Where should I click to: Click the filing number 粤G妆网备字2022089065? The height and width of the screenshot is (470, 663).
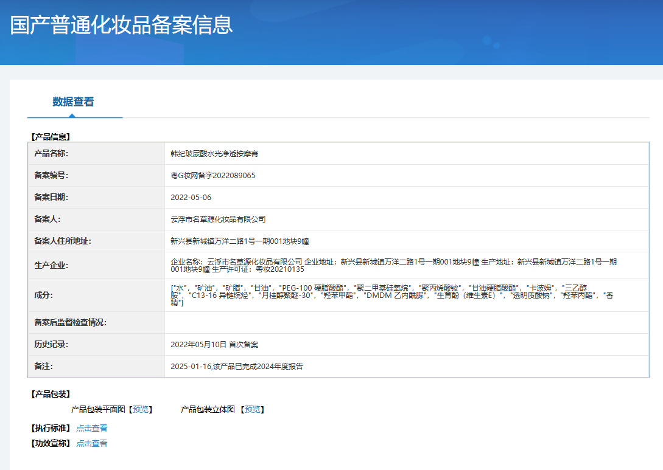[x=213, y=176]
